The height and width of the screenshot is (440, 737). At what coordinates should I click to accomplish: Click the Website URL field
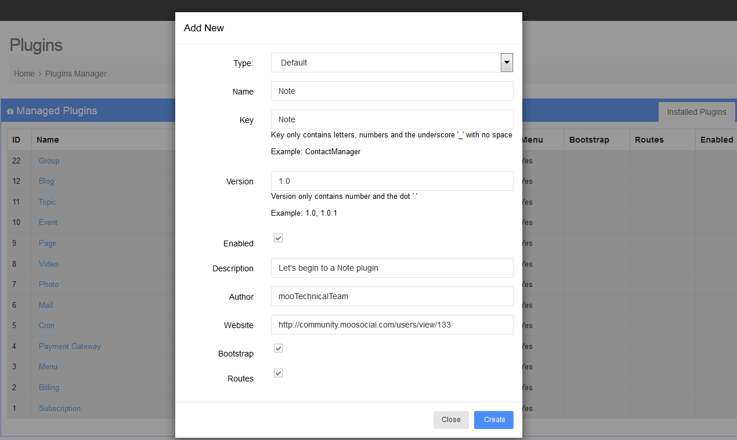pyautogui.click(x=392, y=325)
